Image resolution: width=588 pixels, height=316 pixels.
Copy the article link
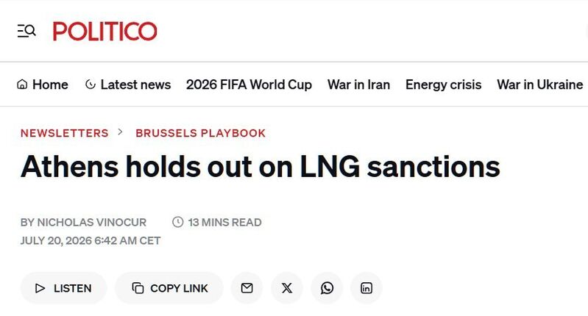click(x=169, y=288)
